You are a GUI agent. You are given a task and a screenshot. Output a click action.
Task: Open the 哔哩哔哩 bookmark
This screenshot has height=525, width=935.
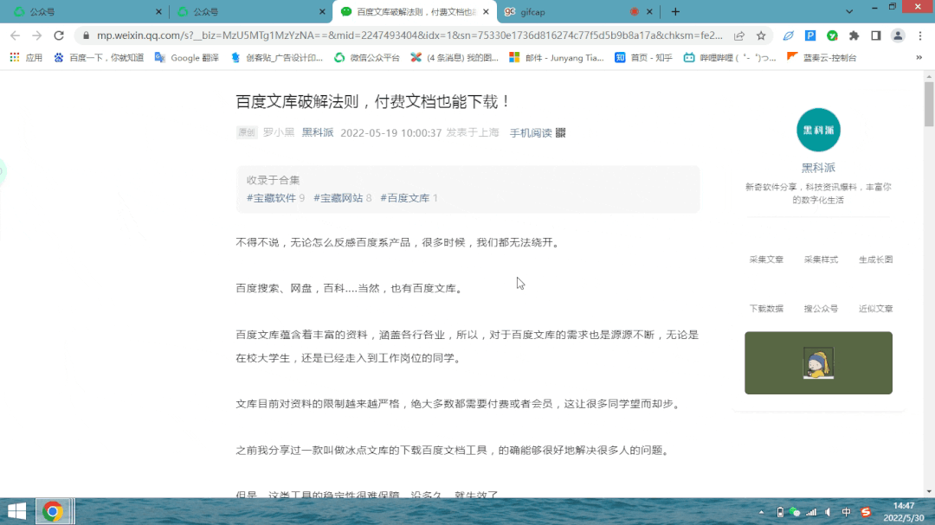coord(730,58)
